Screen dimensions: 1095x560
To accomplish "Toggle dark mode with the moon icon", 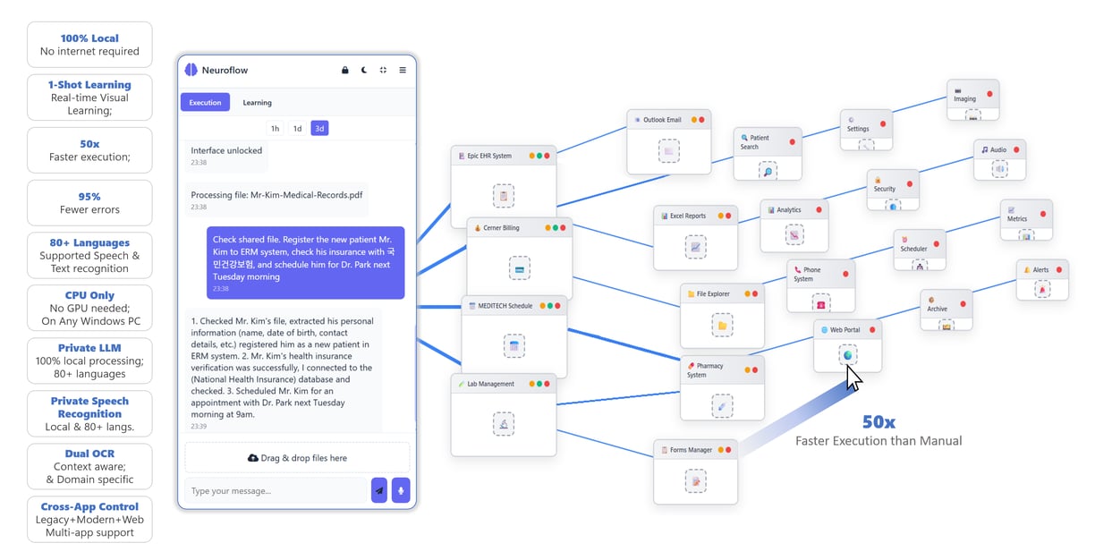I will click(x=364, y=70).
